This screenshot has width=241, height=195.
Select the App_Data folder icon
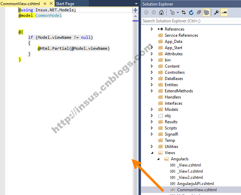pyautogui.click(x=160, y=42)
